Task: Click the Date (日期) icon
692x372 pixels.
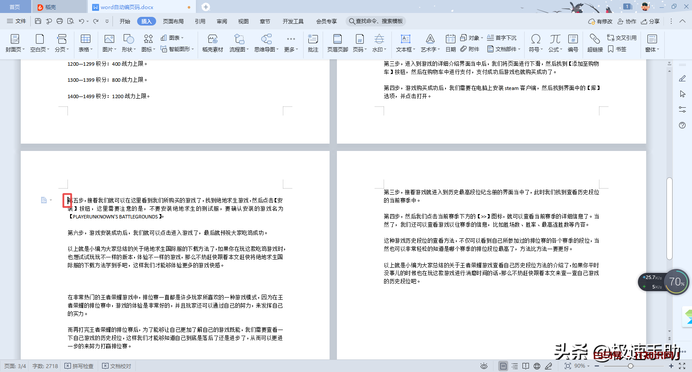Action: coord(450,43)
